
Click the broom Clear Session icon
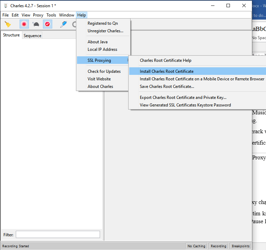pyautogui.click(x=8, y=24)
